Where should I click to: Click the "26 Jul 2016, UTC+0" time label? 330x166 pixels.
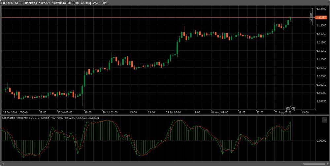(16, 112)
